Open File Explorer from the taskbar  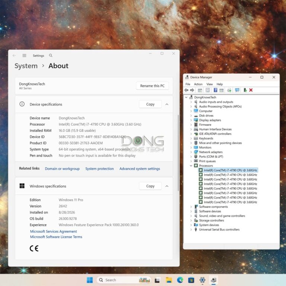click(x=169, y=280)
